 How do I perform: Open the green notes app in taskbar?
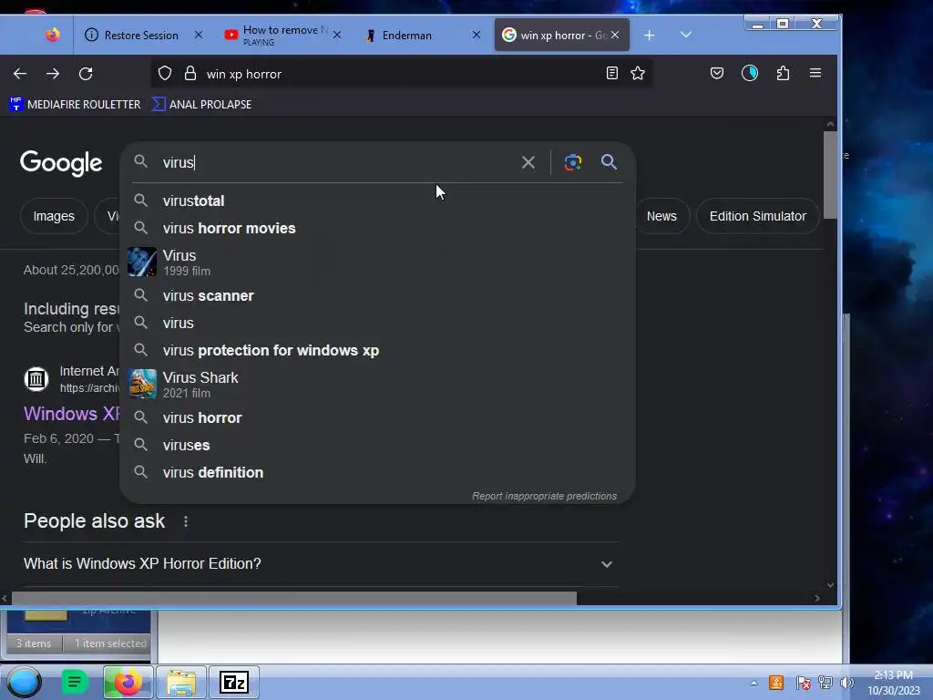click(x=75, y=682)
